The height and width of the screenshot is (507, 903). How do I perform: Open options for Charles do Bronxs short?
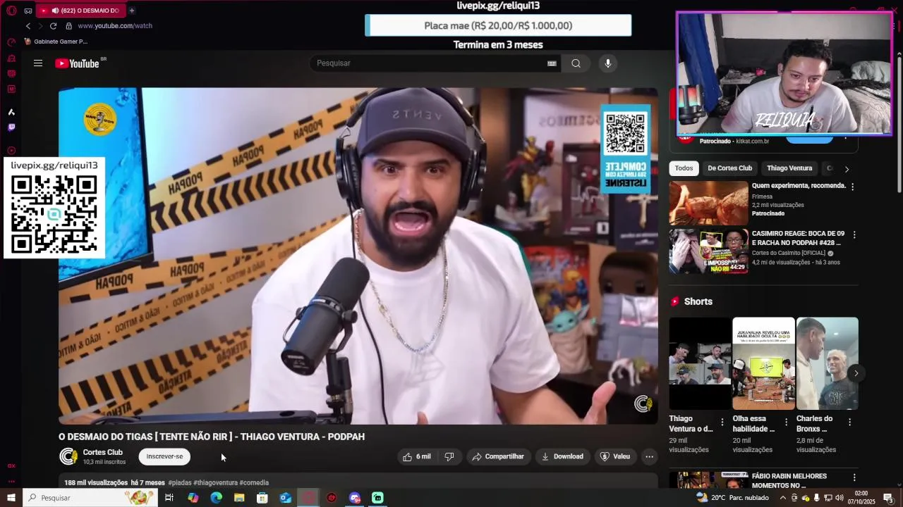pos(849,423)
